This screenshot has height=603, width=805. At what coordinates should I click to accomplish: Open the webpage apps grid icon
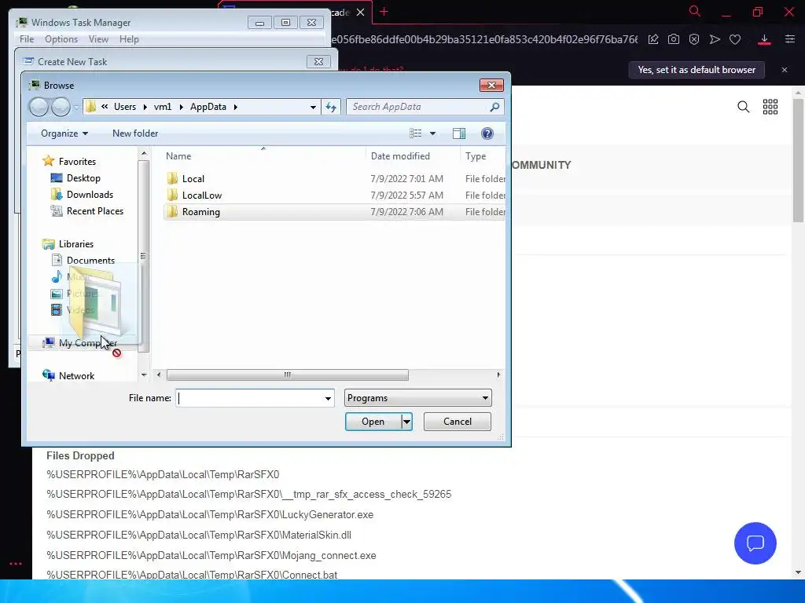point(770,107)
